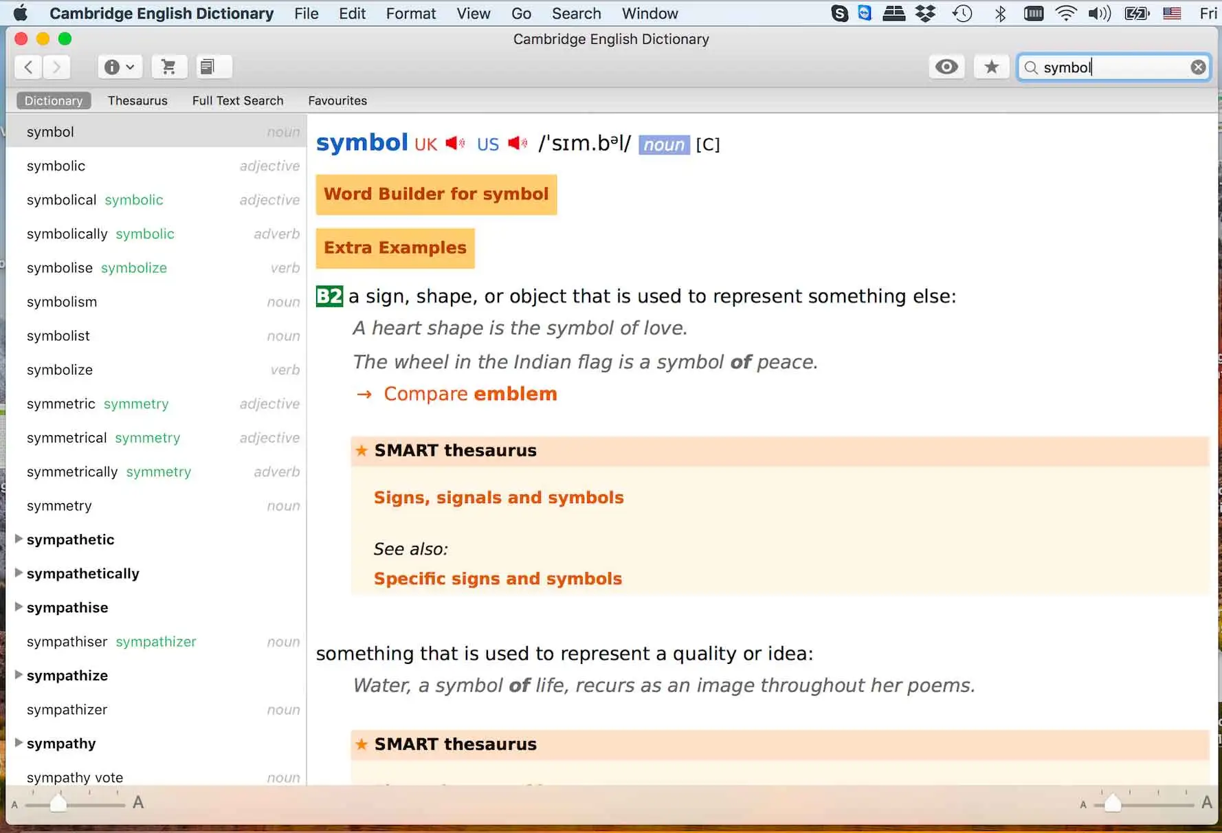Enable the eye preview icon
This screenshot has width=1222, height=833.
click(946, 67)
